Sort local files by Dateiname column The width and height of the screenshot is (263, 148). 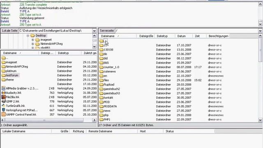click(x=20, y=53)
